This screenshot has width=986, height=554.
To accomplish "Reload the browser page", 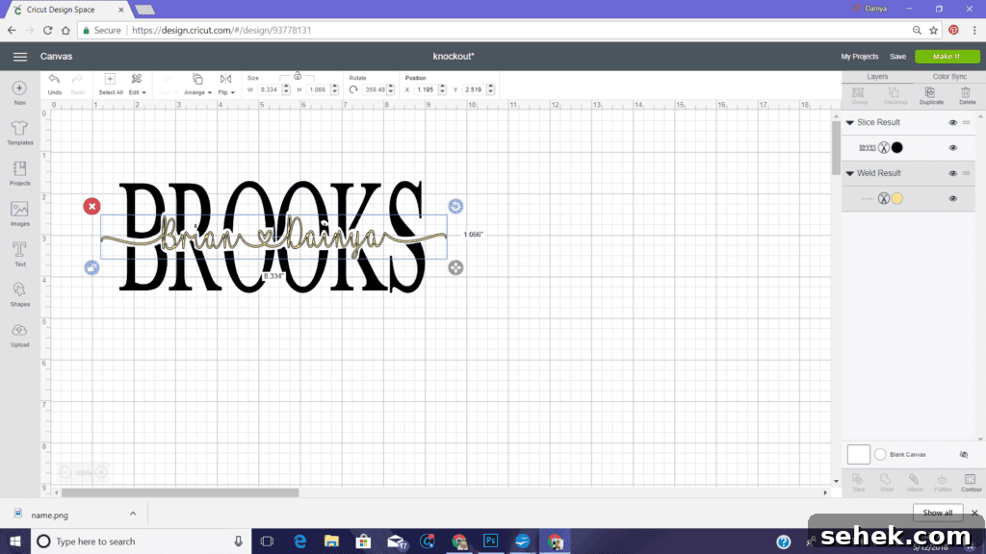I will pos(48,30).
